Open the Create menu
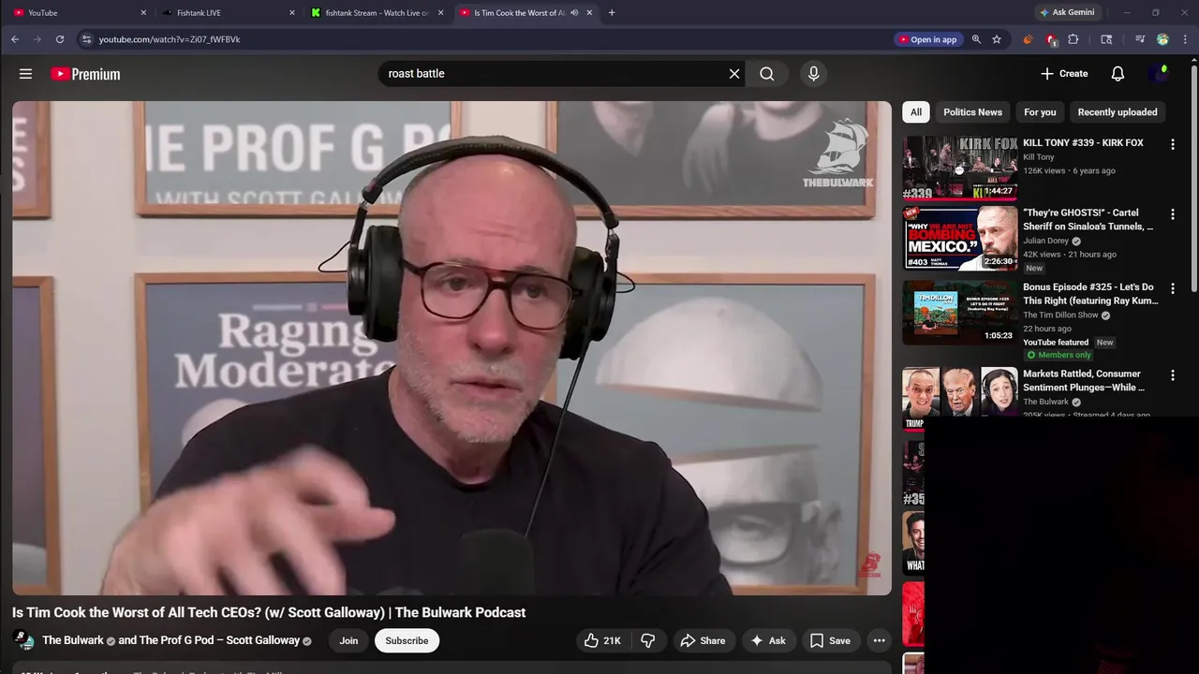This screenshot has width=1199, height=674. (1064, 74)
